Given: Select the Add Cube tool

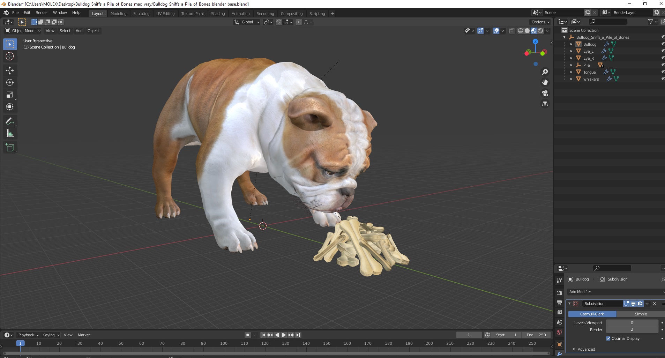Looking at the screenshot, I should (x=10, y=148).
